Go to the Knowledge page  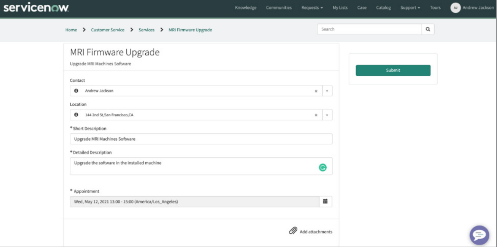point(245,8)
